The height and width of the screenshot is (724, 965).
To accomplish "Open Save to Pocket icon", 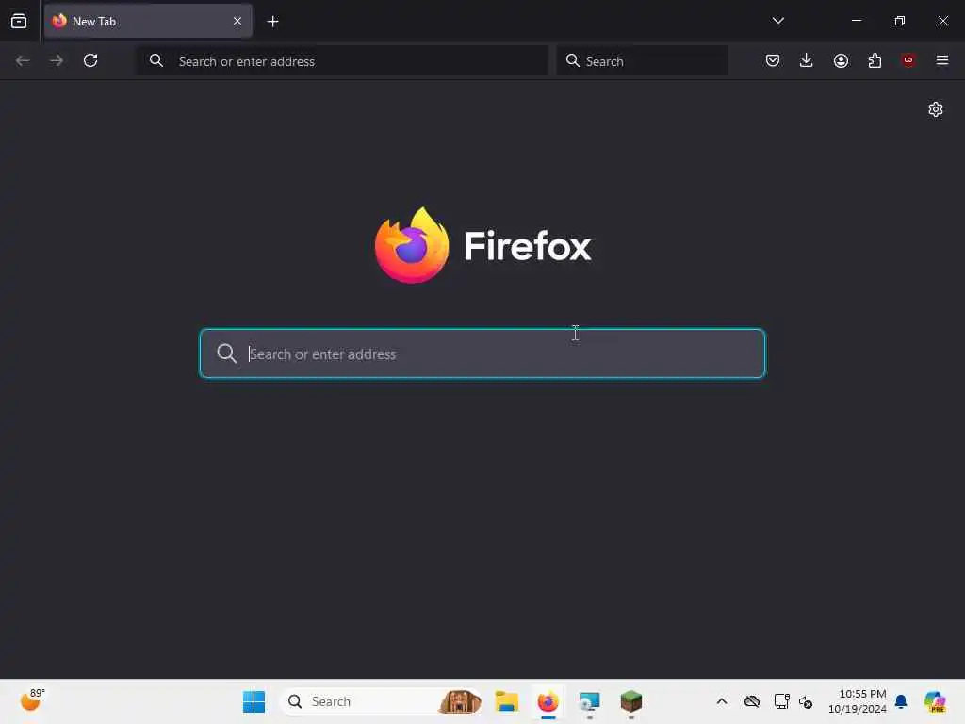I will point(773,60).
